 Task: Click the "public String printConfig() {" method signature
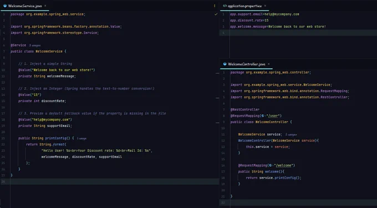[46, 138]
